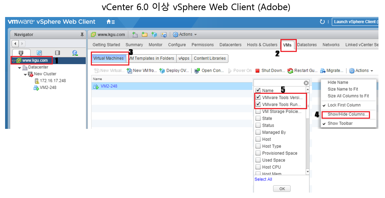385x198 pixels.
Task: Open the Datacenters tab
Action: tap(230, 45)
